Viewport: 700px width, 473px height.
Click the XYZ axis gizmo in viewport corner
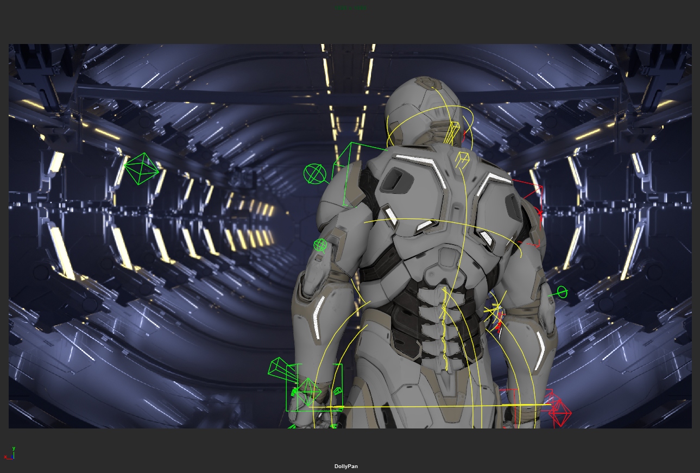[x=10, y=453]
